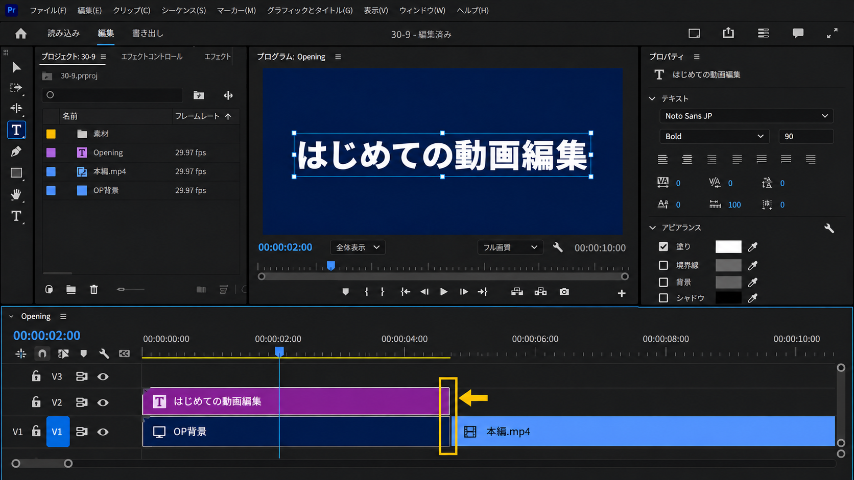Click the New Bin folder icon
Screen dimensions: 854x480
[x=71, y=290]
